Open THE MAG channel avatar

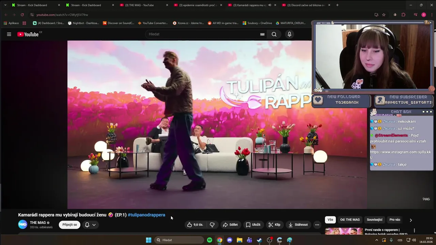(22, 225)
